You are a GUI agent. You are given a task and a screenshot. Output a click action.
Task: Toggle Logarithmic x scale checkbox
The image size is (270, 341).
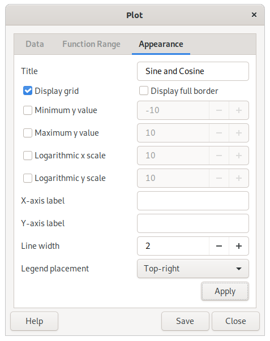click(x=28, y=156)
